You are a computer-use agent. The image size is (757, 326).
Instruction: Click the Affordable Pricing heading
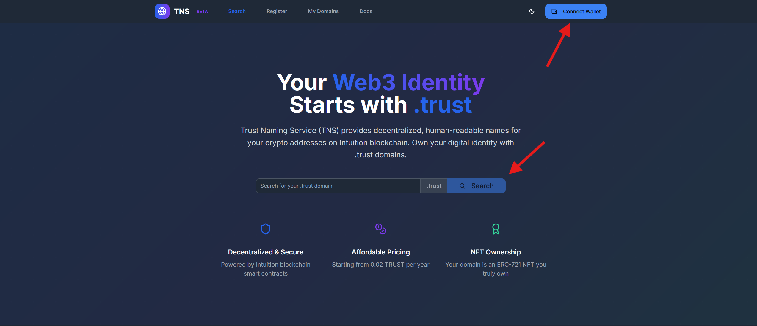381,252
